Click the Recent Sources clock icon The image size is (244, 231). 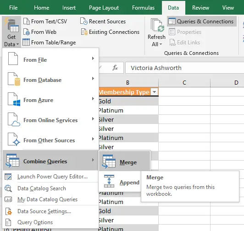[84, 21]
